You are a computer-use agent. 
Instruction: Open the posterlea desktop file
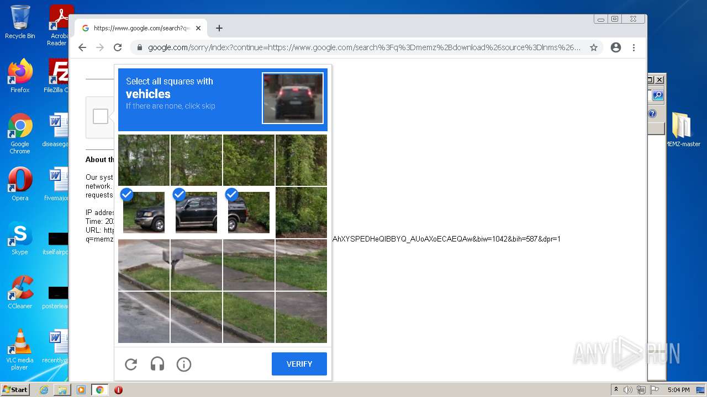click(x=56, y=297)
